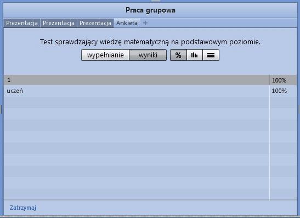
Task: Select the percent results view icon
Action: point(178,55)
